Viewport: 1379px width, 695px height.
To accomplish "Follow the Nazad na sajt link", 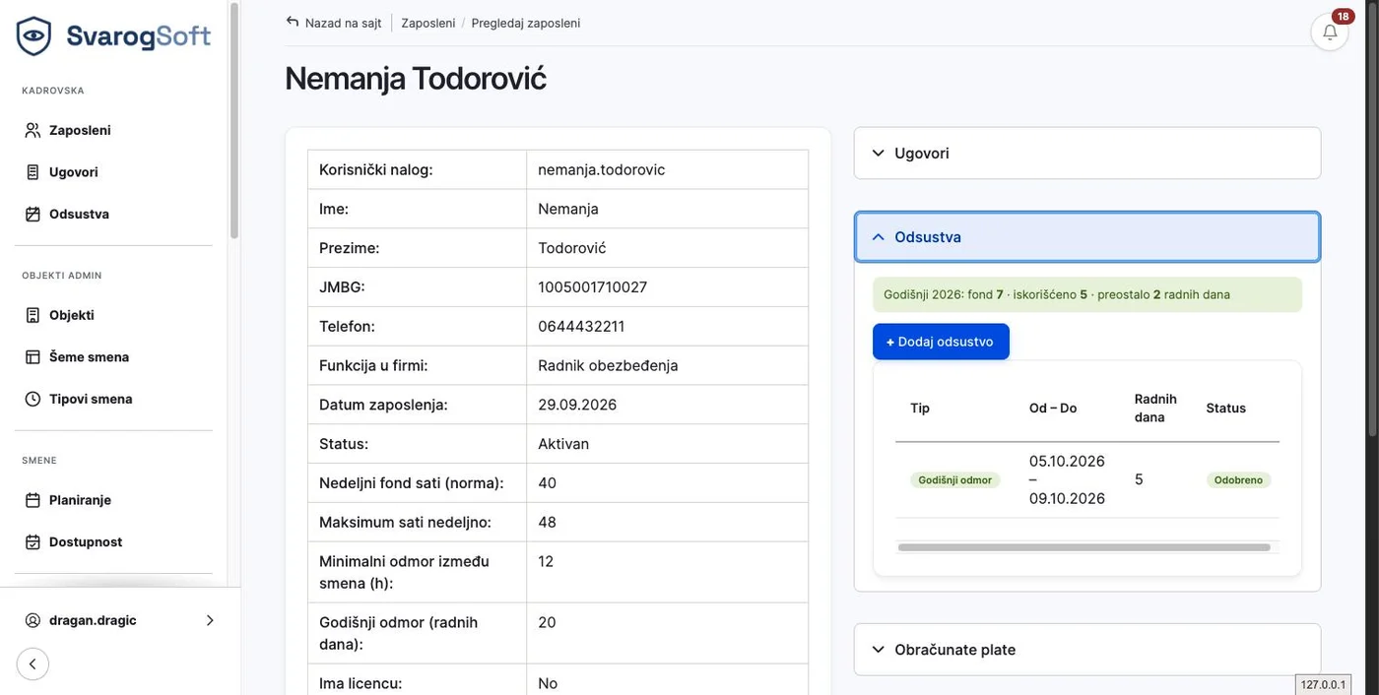I will (x=343, y=23).
